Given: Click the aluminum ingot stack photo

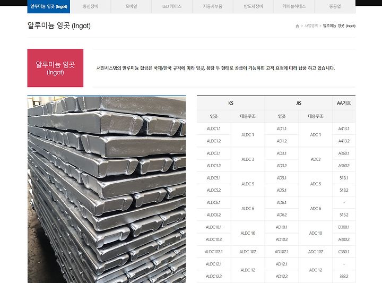Looking at the screenshot, I should 107,190.
